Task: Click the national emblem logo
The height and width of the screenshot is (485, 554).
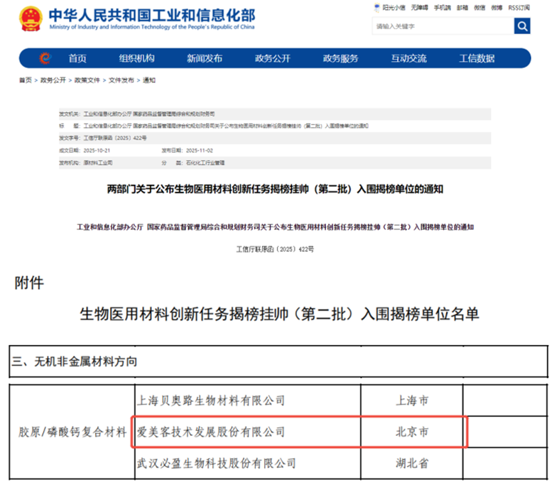Action: pyautogui.click(x=31, y=18)
